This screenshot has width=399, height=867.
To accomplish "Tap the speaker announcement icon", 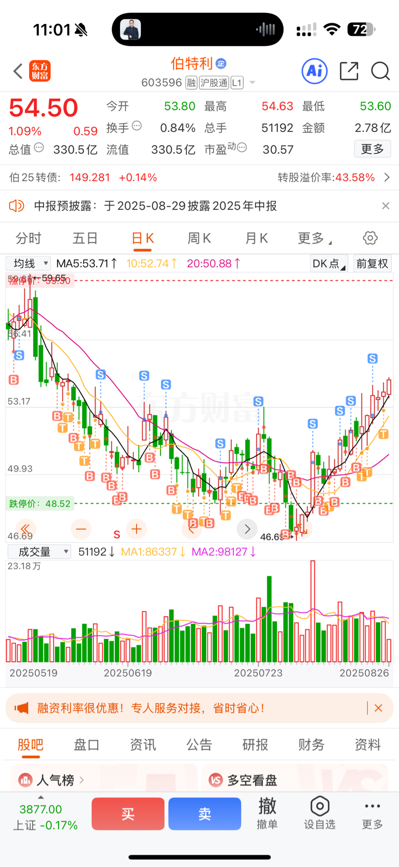I will pyautogui.click(x=17, y=206).
